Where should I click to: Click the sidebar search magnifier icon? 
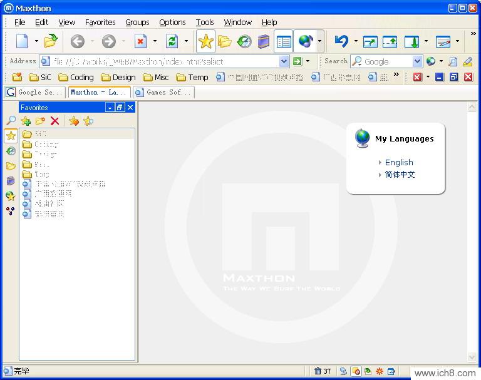tap(11, 120)
